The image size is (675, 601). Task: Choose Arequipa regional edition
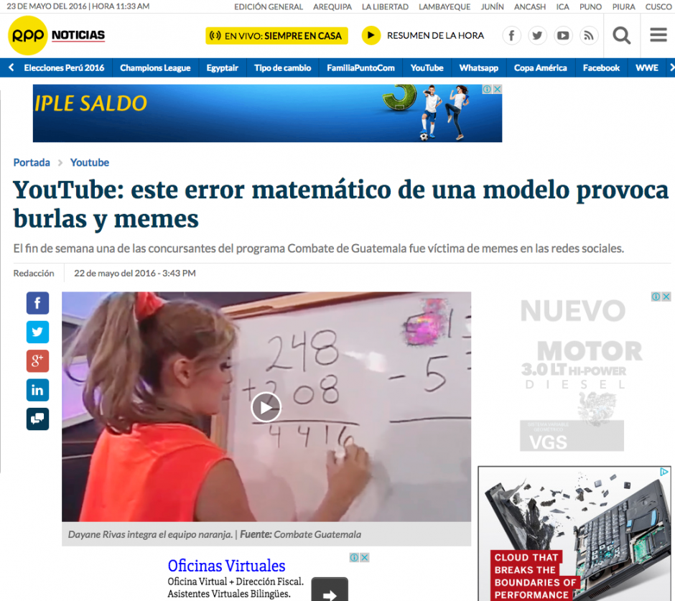[x=332, y=6]
